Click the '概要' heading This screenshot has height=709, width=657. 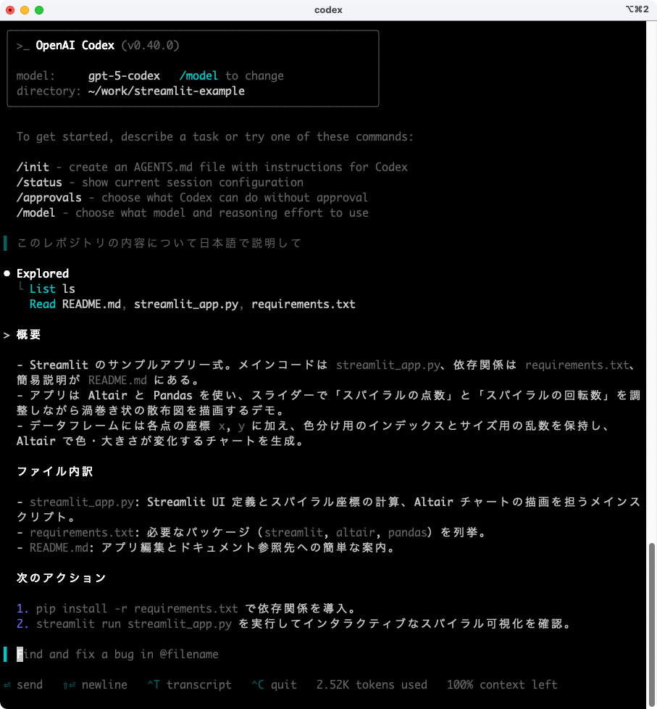point(28,335)
